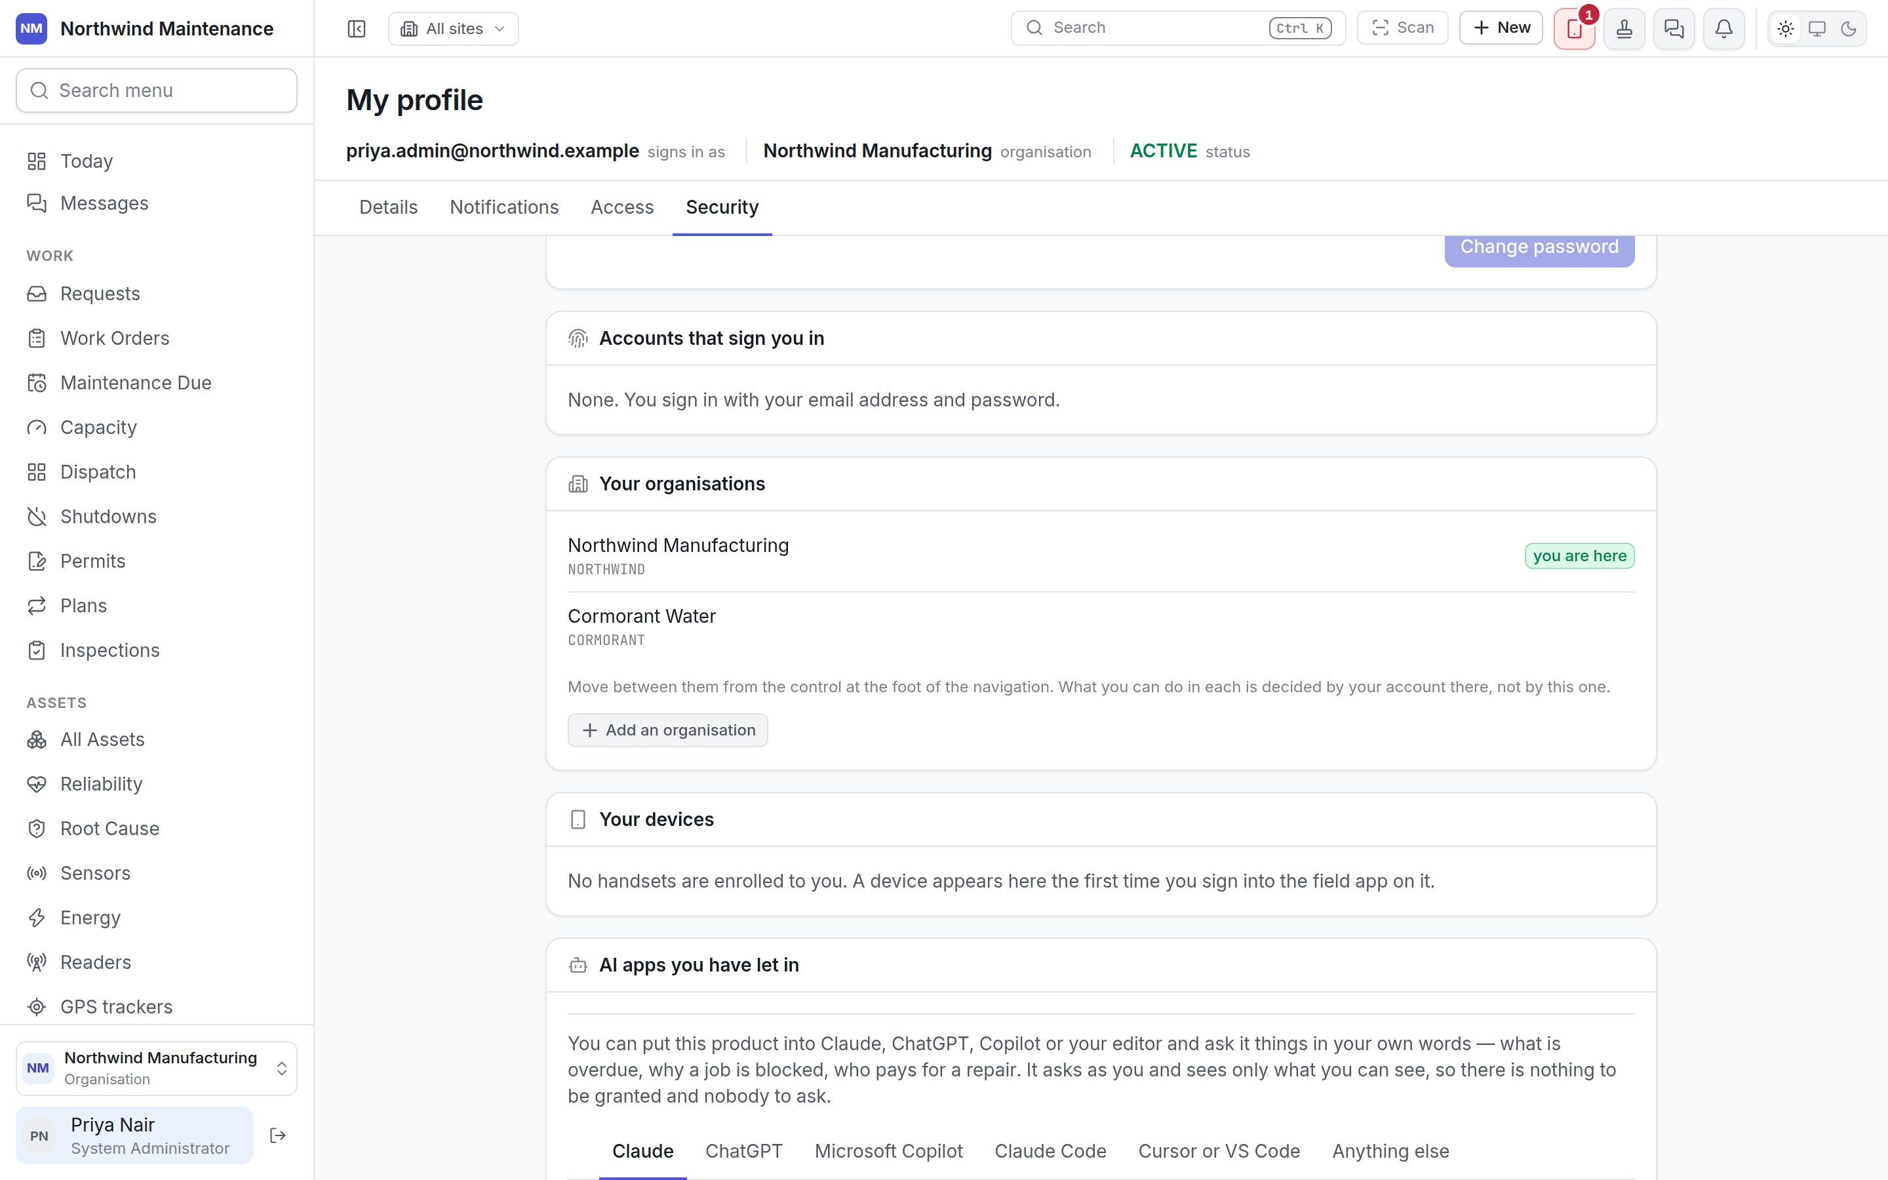Viewport: 1888px width, 1180px height.
Task: Open Today in the sidebar
Action: click(x=157, y=161)
